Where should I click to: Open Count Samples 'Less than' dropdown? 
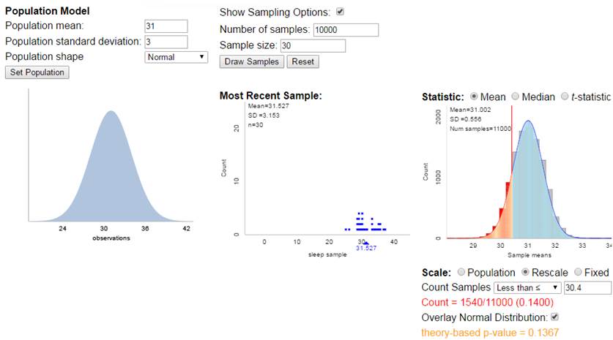(x=527, y=287)
